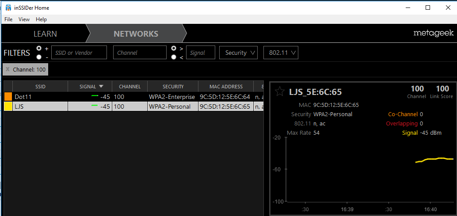This screenshot has height=216, width=457.
Task: Focus the Signal filter field
Action: pyautogui.click(x=201, y=53)
